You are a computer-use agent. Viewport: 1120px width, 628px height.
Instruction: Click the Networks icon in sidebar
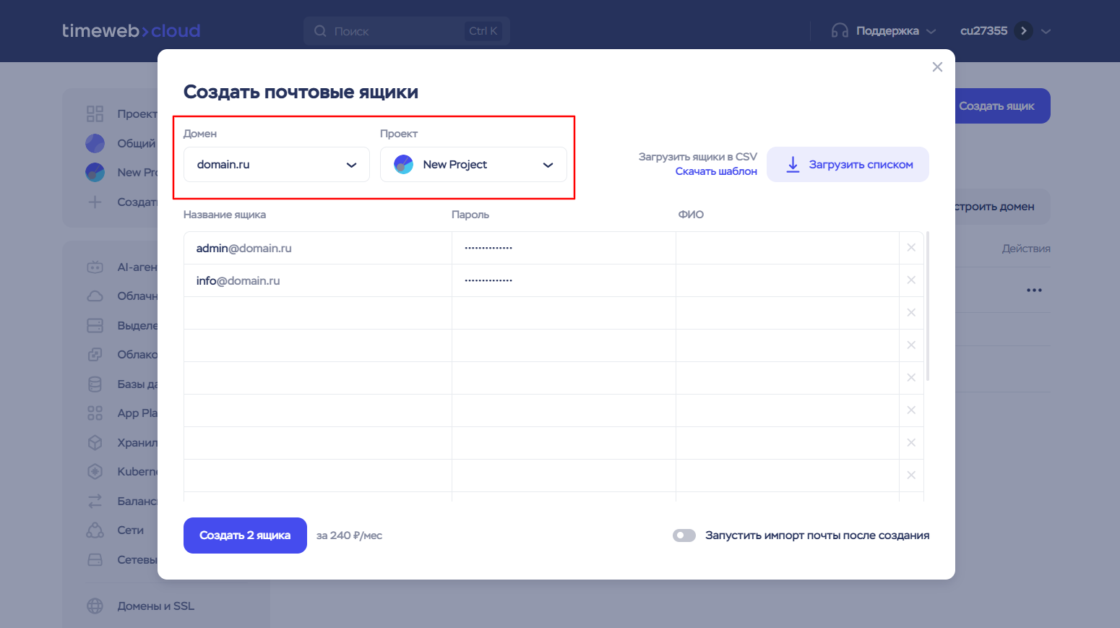point(95,530)
